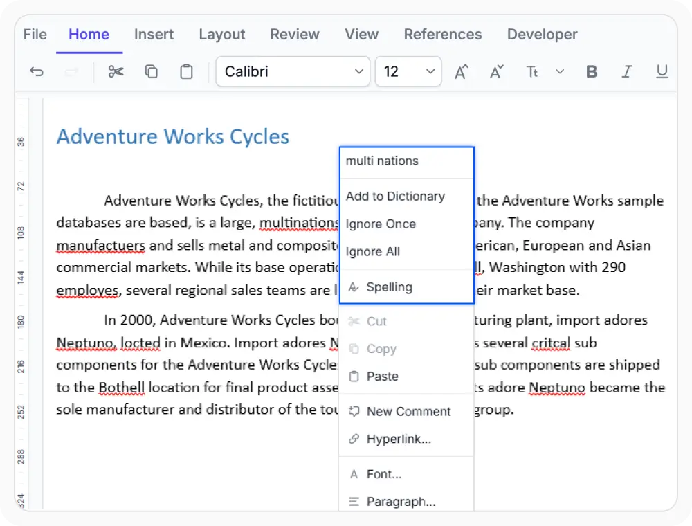
Task: Open the Developer tab
Action: pyautogui.click(x=542, y=35)
